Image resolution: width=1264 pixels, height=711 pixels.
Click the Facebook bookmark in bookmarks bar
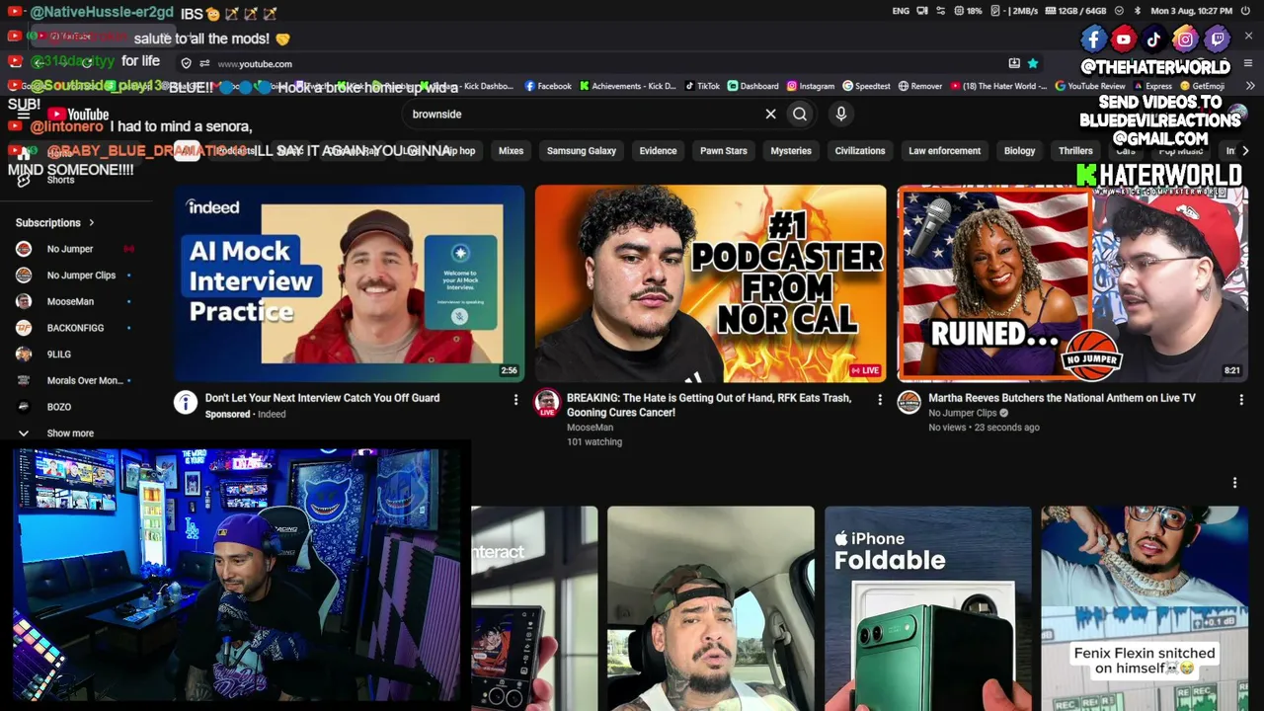(548, 86)
